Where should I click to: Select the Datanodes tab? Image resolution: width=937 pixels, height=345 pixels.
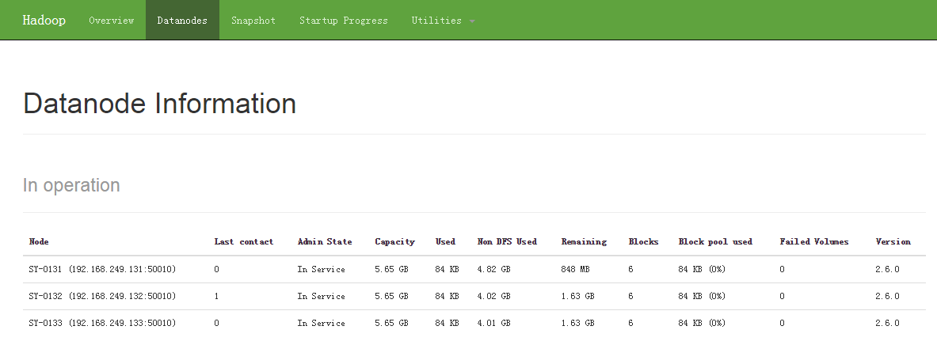pyautogui.click(x=182, y=21)
